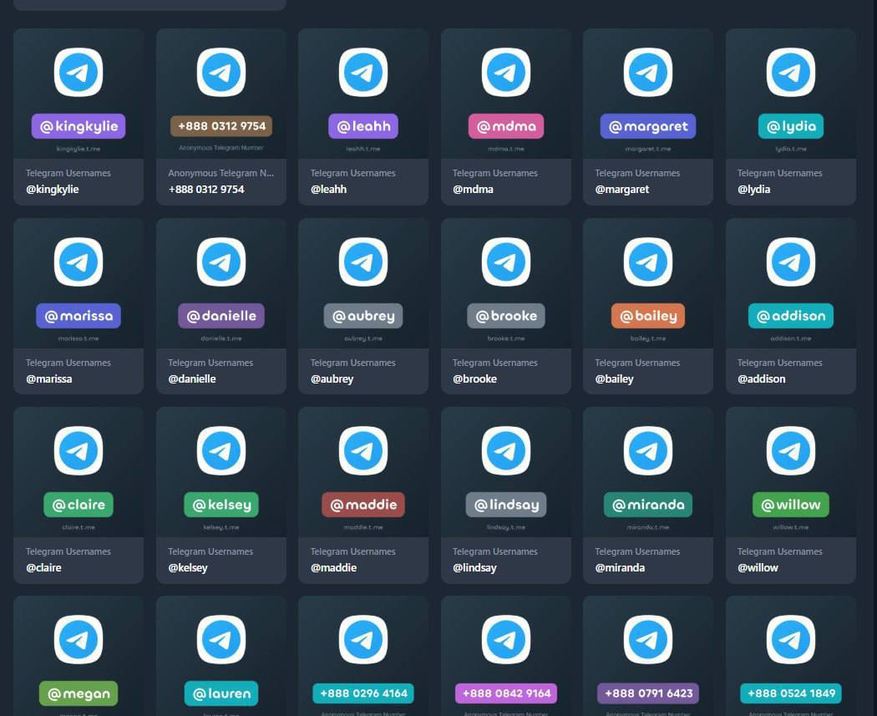Click the Telegram icon above +888 0312 9754
Screen dimensions: 877x716
point(221,72)
